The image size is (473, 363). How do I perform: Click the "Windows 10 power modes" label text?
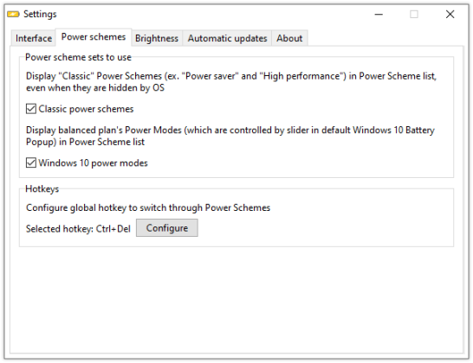pyautogui.click(x=94, y=163)
